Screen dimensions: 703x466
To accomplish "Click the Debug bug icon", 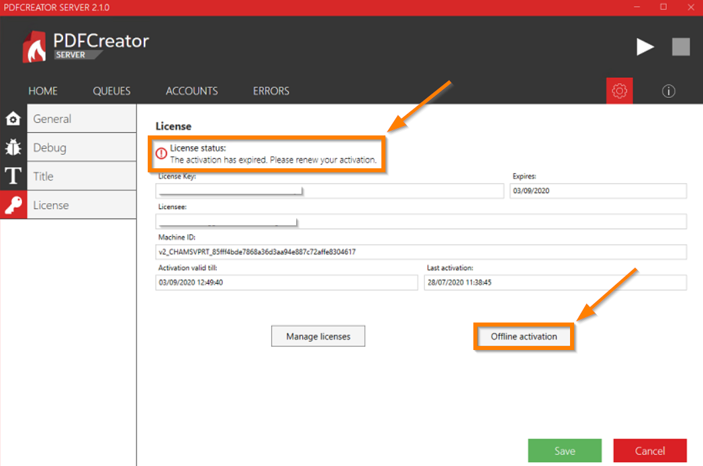I will (13, 148).
